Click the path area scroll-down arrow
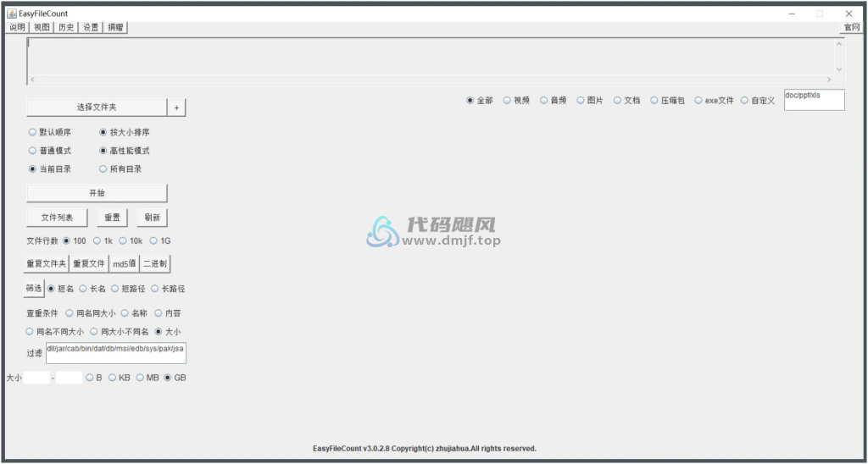This screenshot has height=464, width=868. pos(838,69)
